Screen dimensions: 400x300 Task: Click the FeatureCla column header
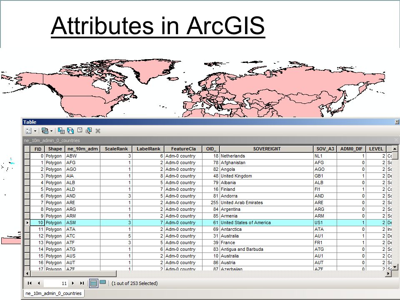coord(183,149)
